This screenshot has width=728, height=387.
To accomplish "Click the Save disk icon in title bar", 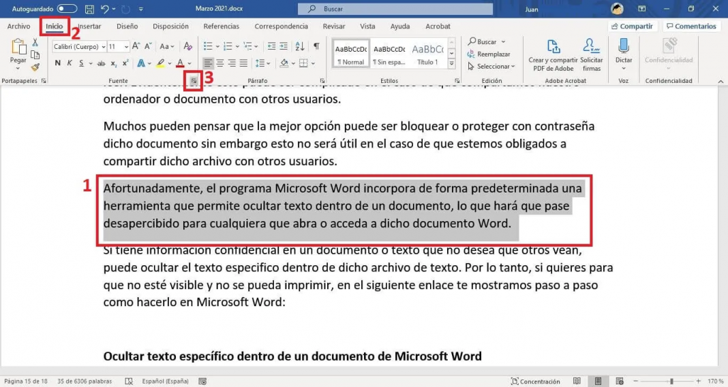I will (x=89, y=9).
